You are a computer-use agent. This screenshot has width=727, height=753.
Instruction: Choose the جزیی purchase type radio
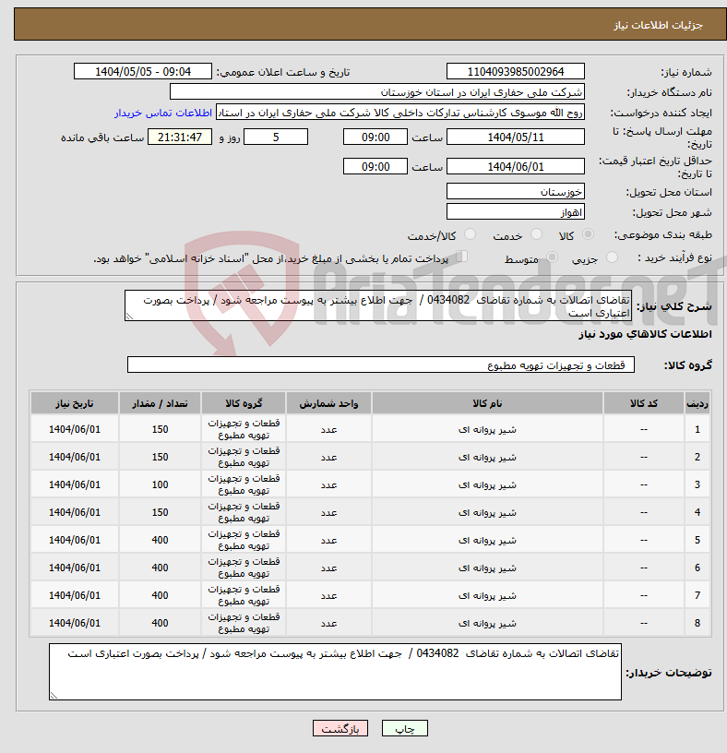(x=612, y=257)
